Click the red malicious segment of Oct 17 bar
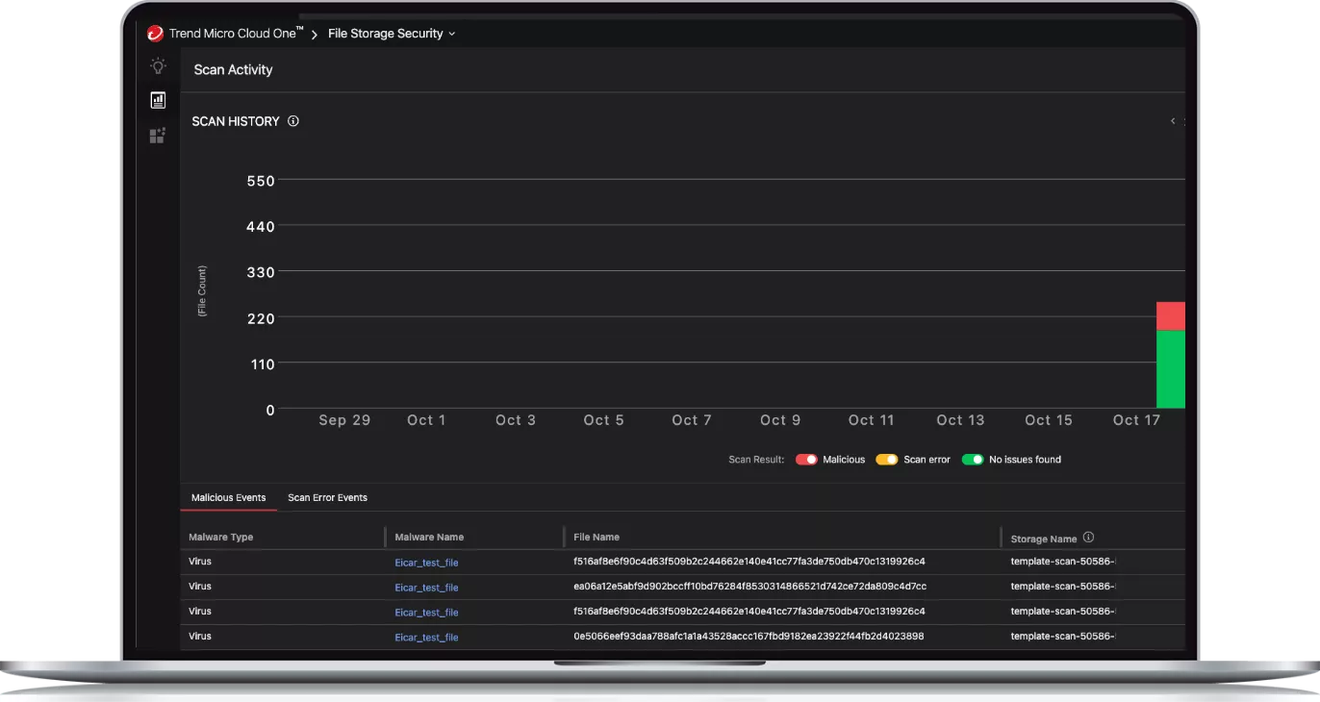 click(x=1171, y=316)
